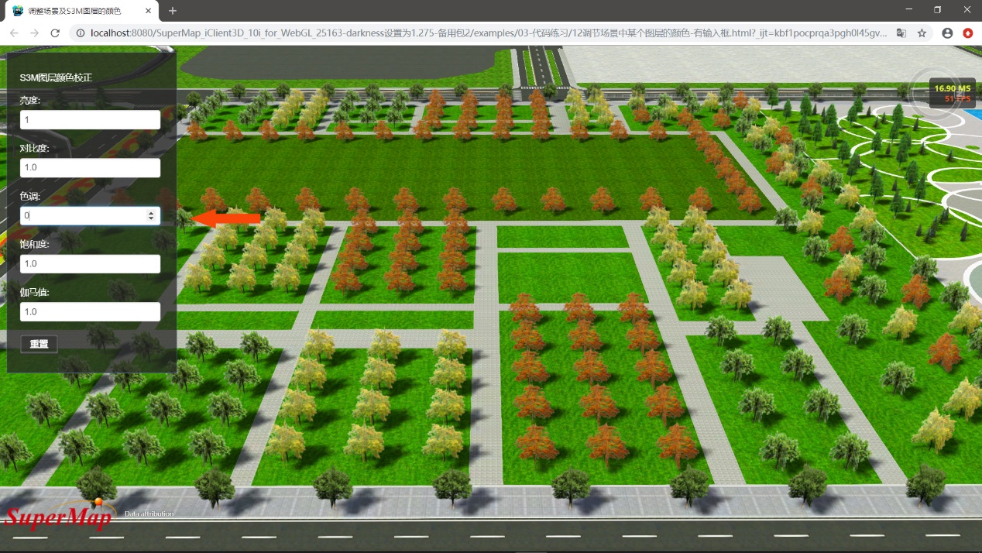Open the translate page icon
Image resolution: width=982 pixels, height=553 pixels.
901,33
